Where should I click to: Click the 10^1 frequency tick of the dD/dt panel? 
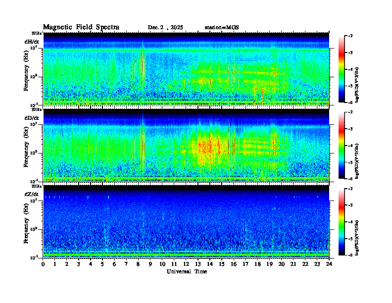click(x=34, y=124)
